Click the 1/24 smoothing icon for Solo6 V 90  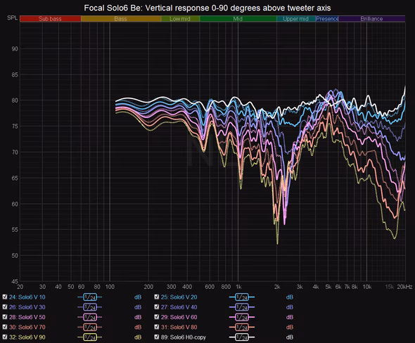(90, 337)
